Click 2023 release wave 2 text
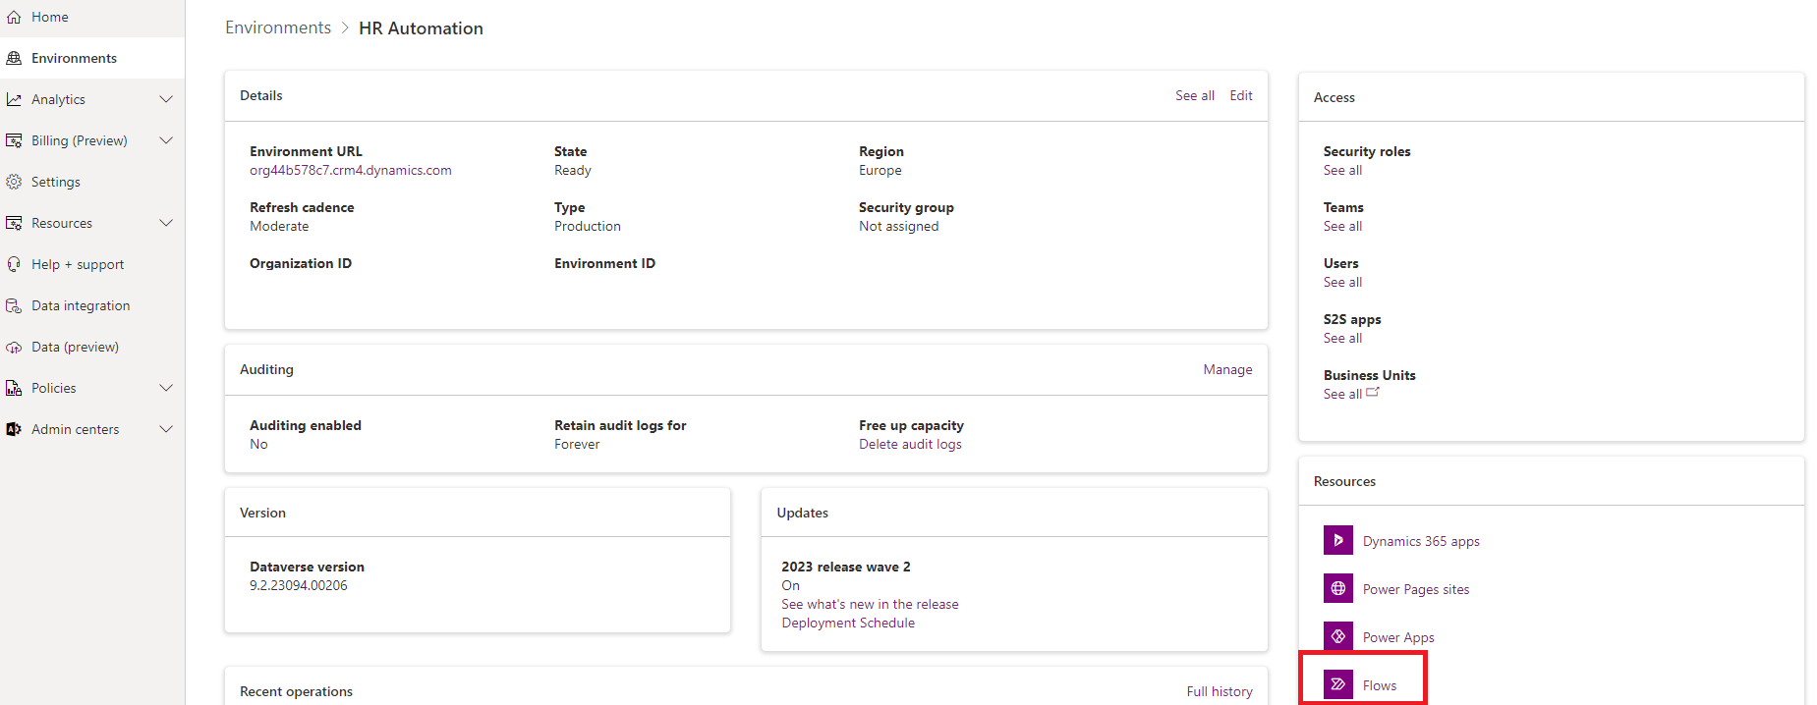 [x=846, y=567]
